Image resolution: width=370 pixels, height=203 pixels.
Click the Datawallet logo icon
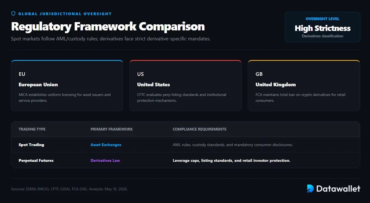(310, 188)
